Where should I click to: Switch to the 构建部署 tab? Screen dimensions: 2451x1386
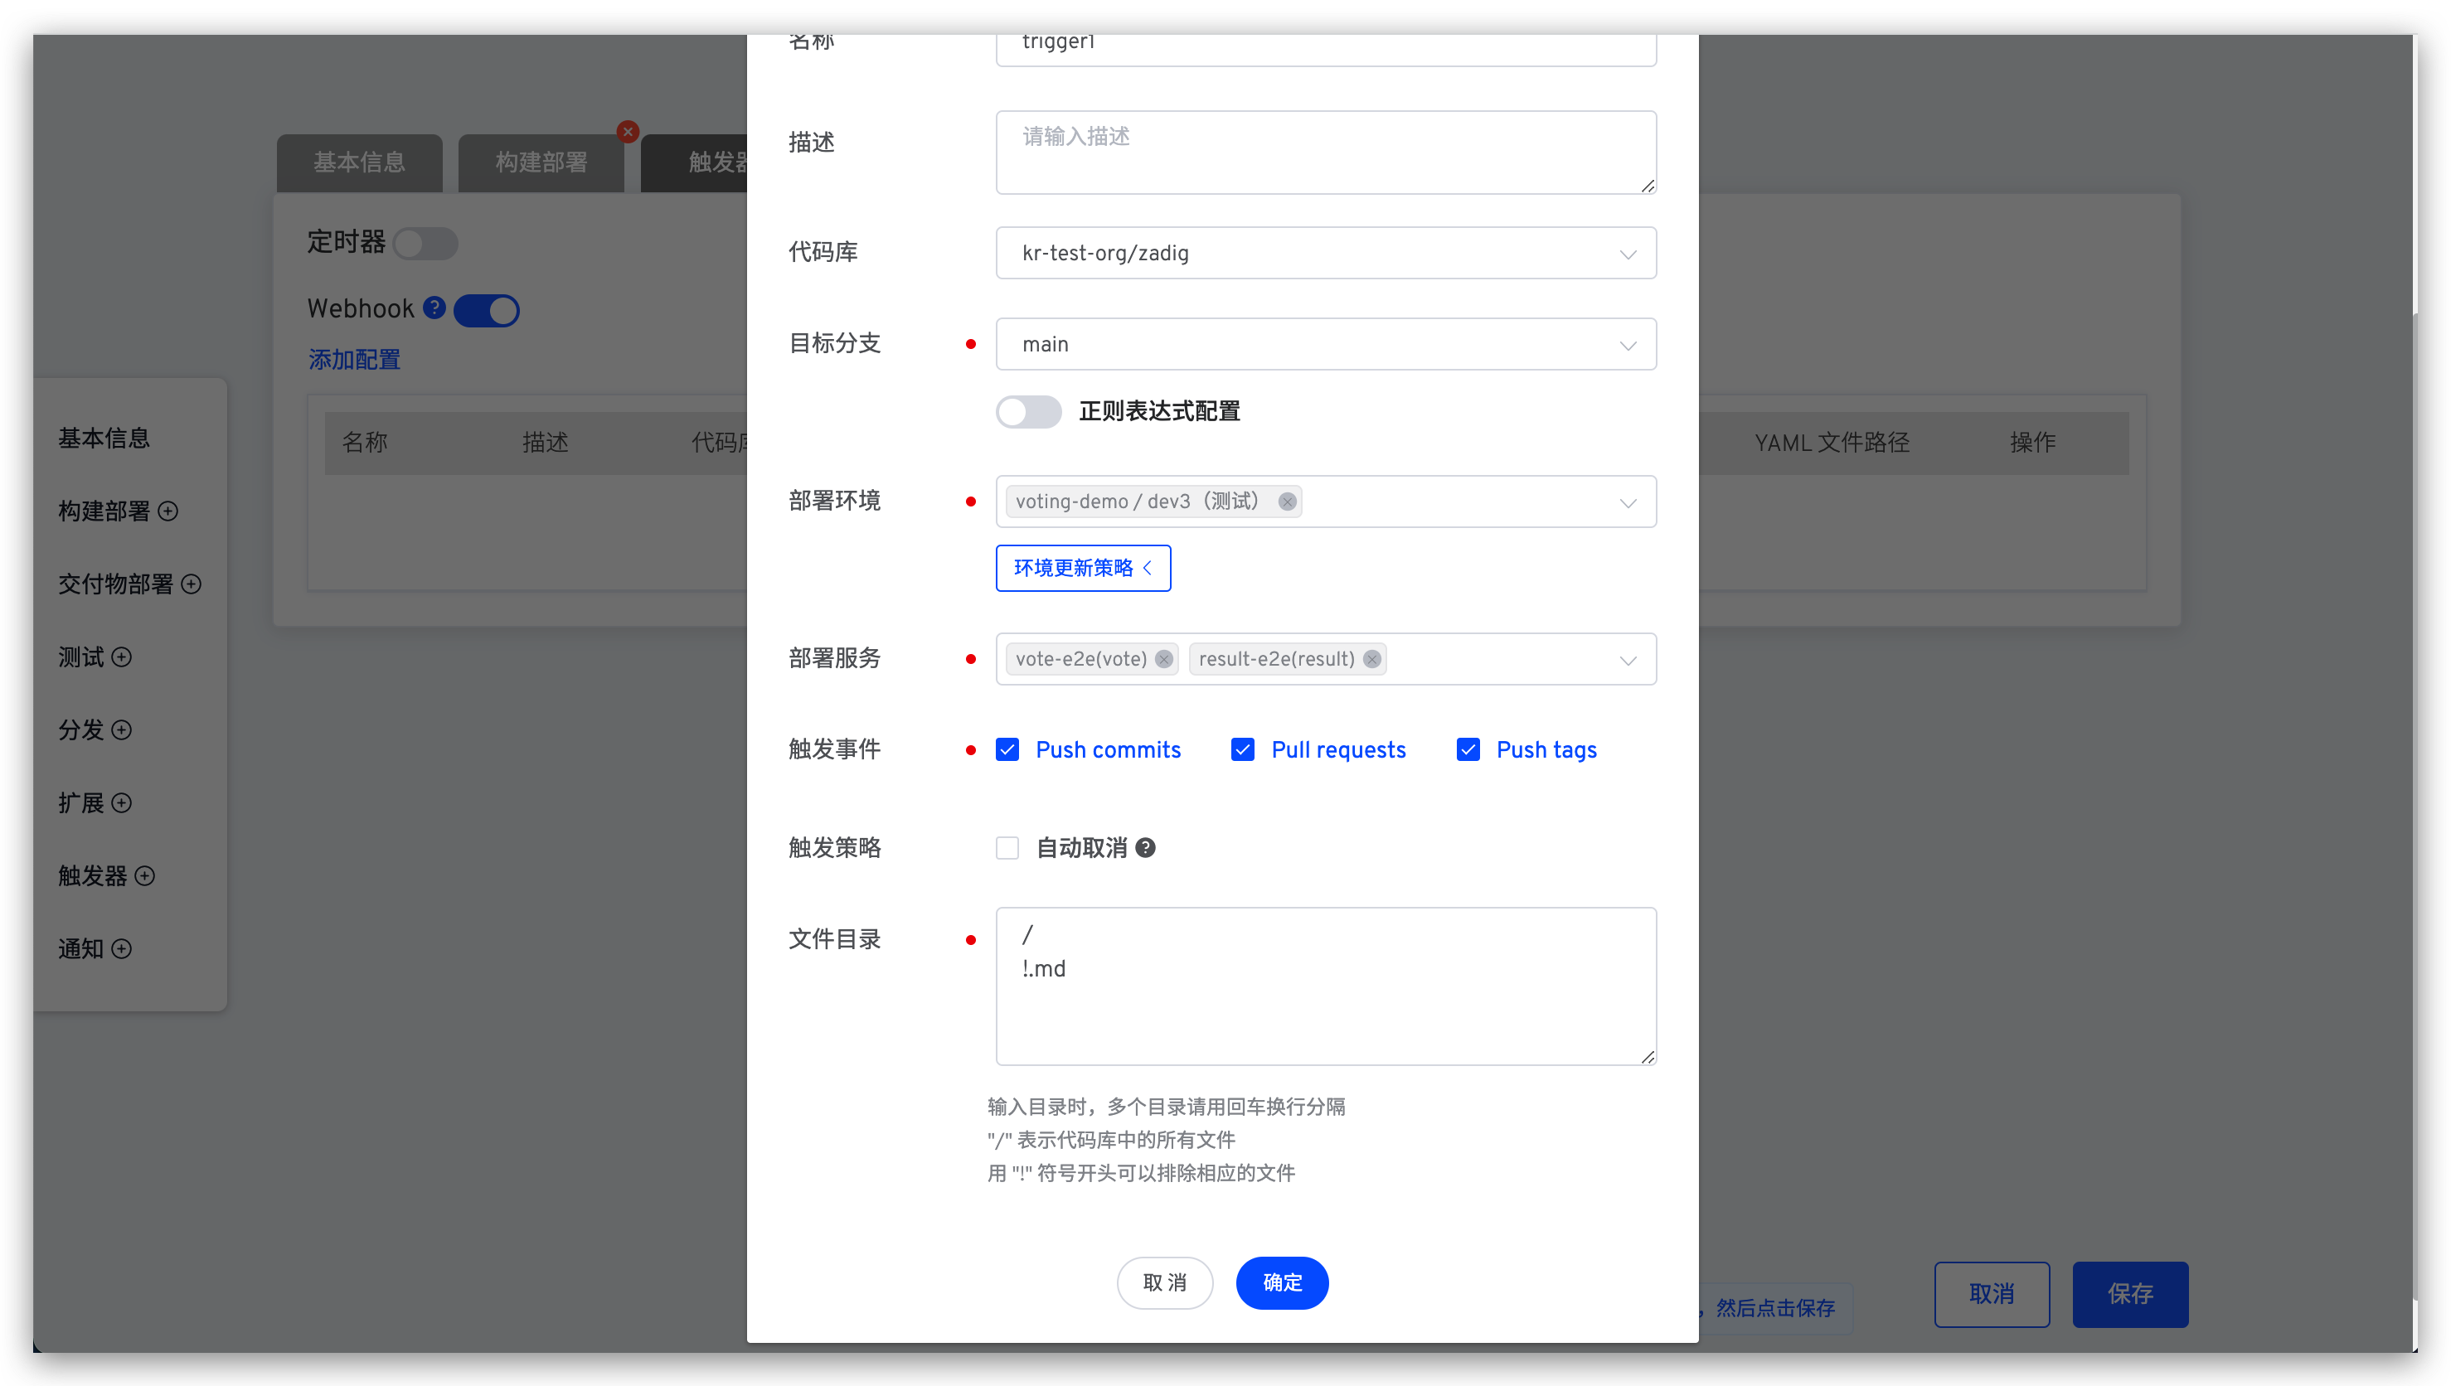pyautogui.click(x=541, y=162)
